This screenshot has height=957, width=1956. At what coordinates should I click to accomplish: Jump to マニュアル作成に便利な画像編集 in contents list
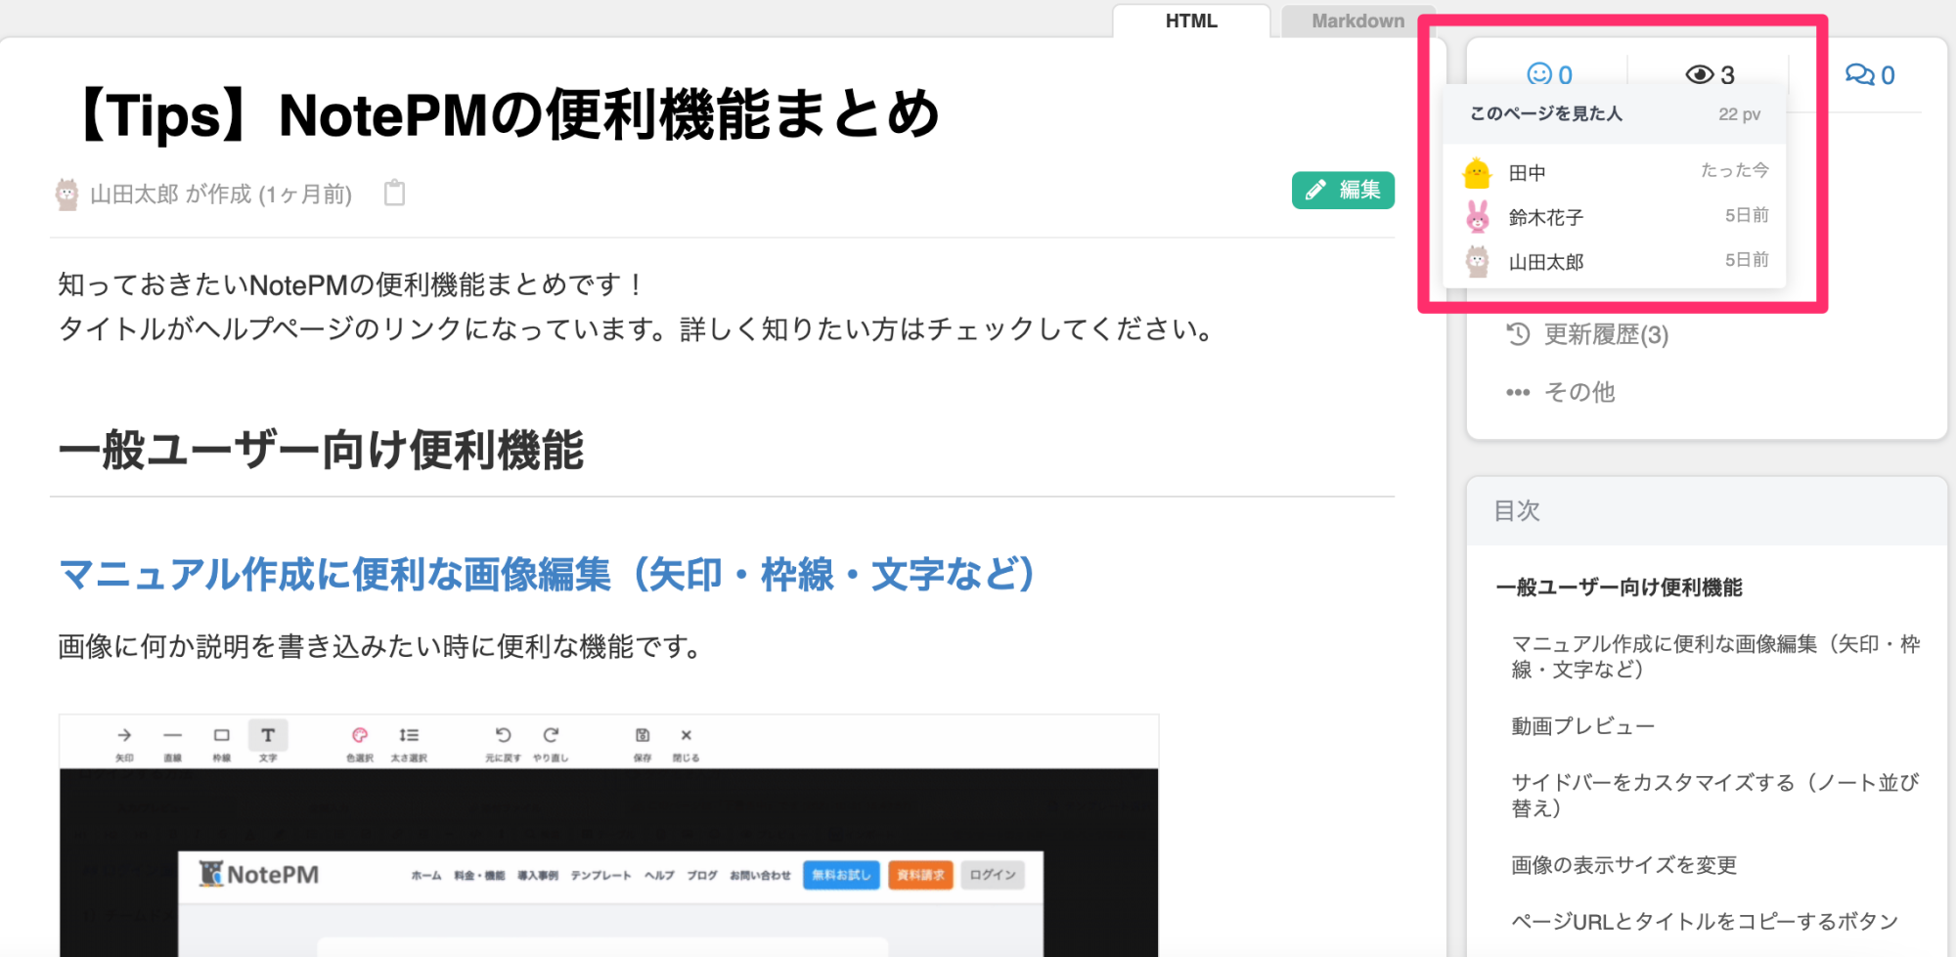point(1716,656)
